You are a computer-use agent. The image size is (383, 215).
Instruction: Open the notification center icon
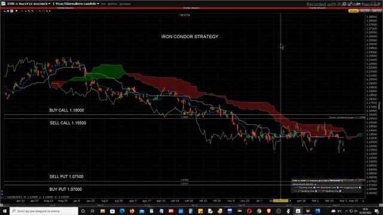point(376,211)
